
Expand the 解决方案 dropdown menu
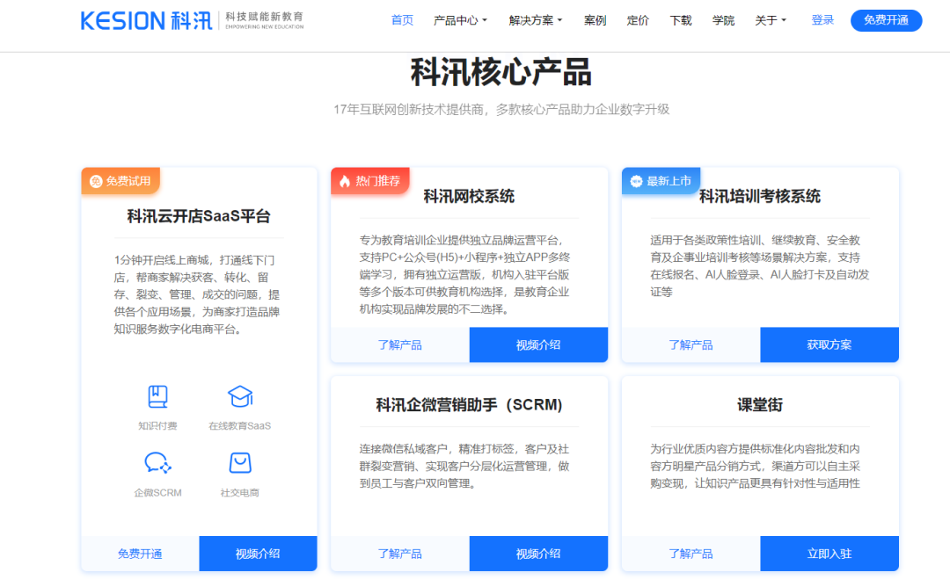point(536,20)
